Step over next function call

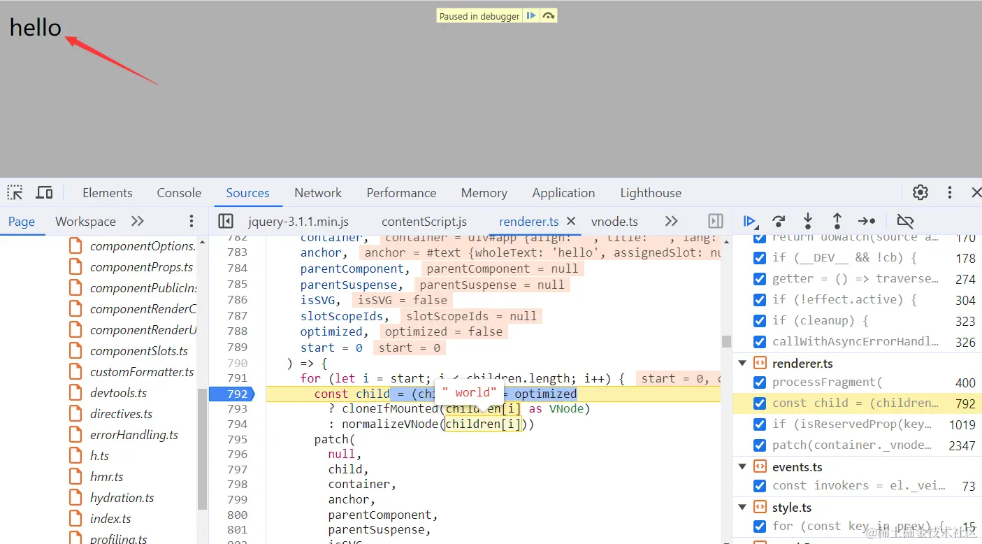click(x=779, y=221)
